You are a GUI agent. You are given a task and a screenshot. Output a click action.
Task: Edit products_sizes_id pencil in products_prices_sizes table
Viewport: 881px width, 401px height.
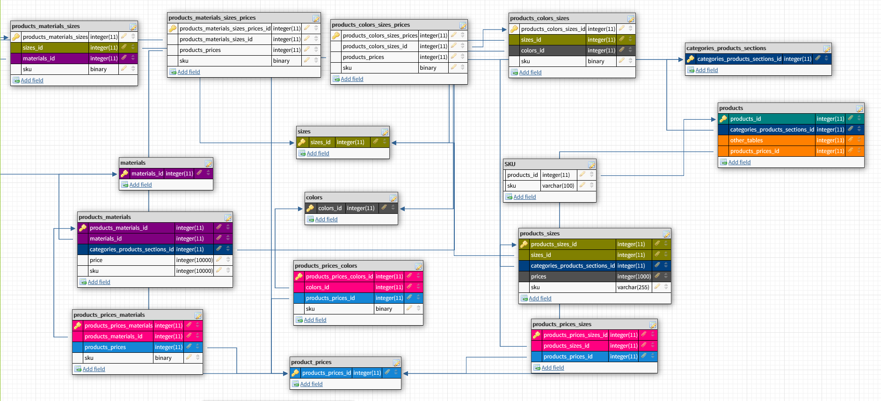point(644,345)
